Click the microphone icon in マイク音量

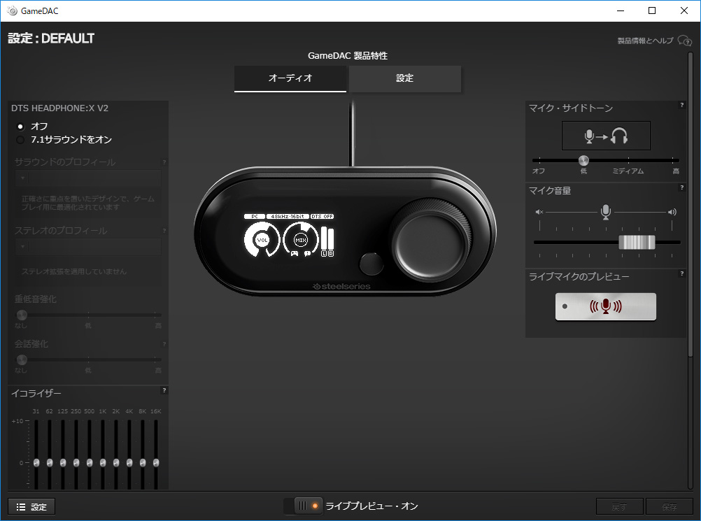[606, 212]
